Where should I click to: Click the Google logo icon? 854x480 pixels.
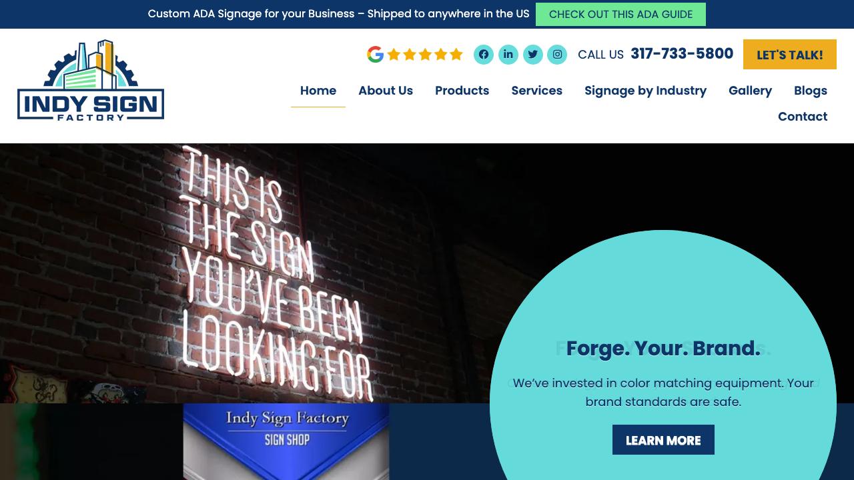pyautogui.click(x=375, y=55)
